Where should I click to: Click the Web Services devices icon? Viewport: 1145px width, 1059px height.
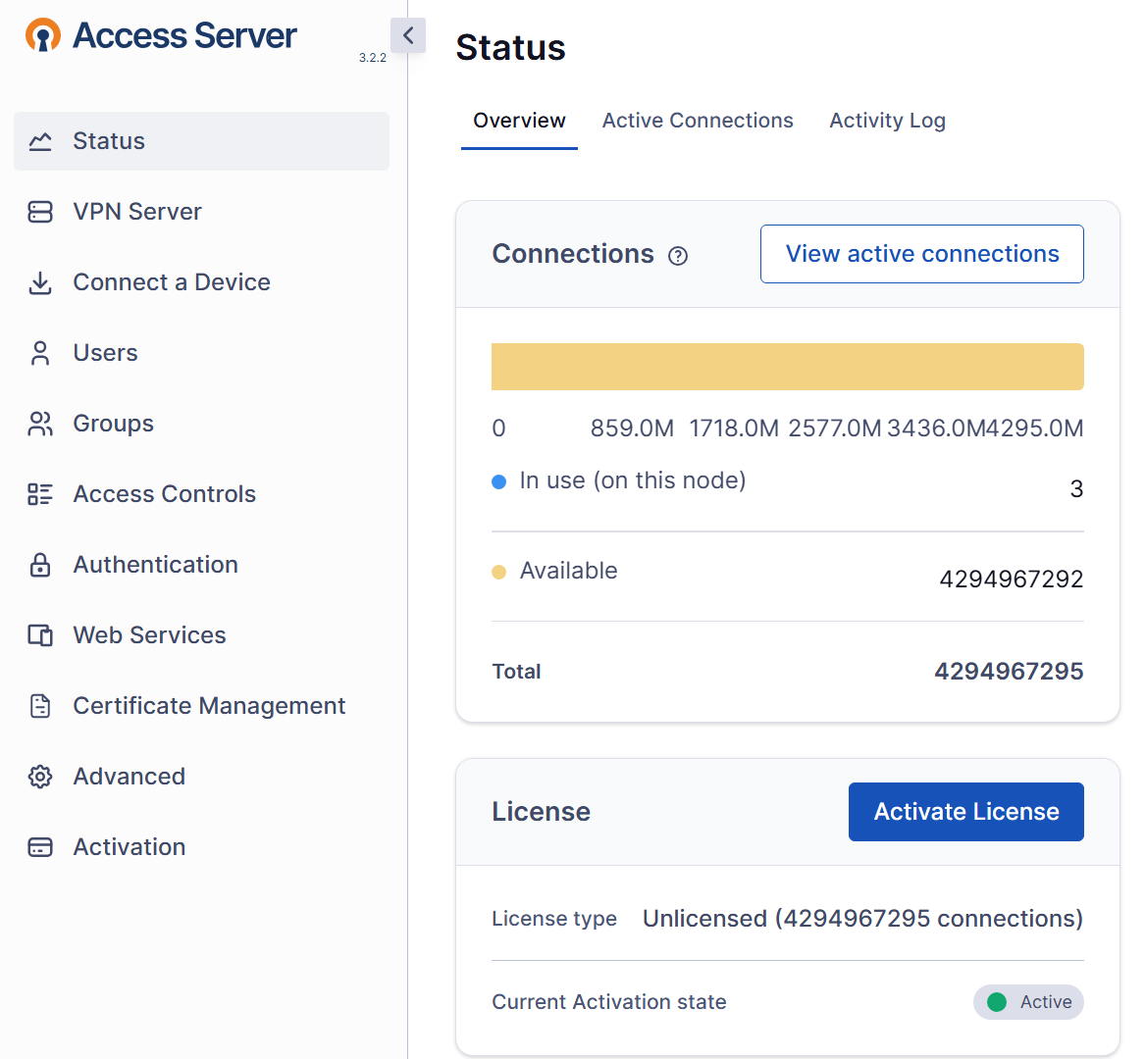click(x=40, y=635)
